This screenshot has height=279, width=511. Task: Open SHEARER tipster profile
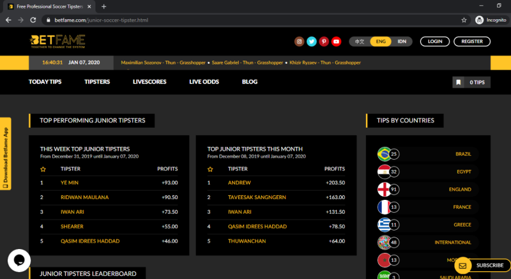coord(72,227)
